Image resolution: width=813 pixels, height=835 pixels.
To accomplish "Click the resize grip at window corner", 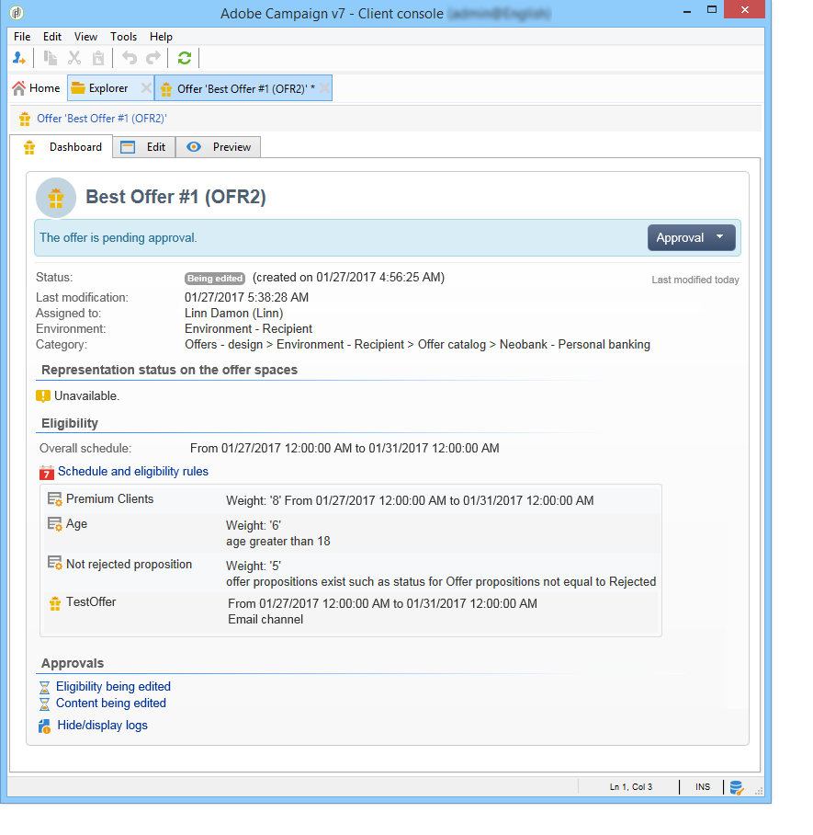I will tap(759, 791).
